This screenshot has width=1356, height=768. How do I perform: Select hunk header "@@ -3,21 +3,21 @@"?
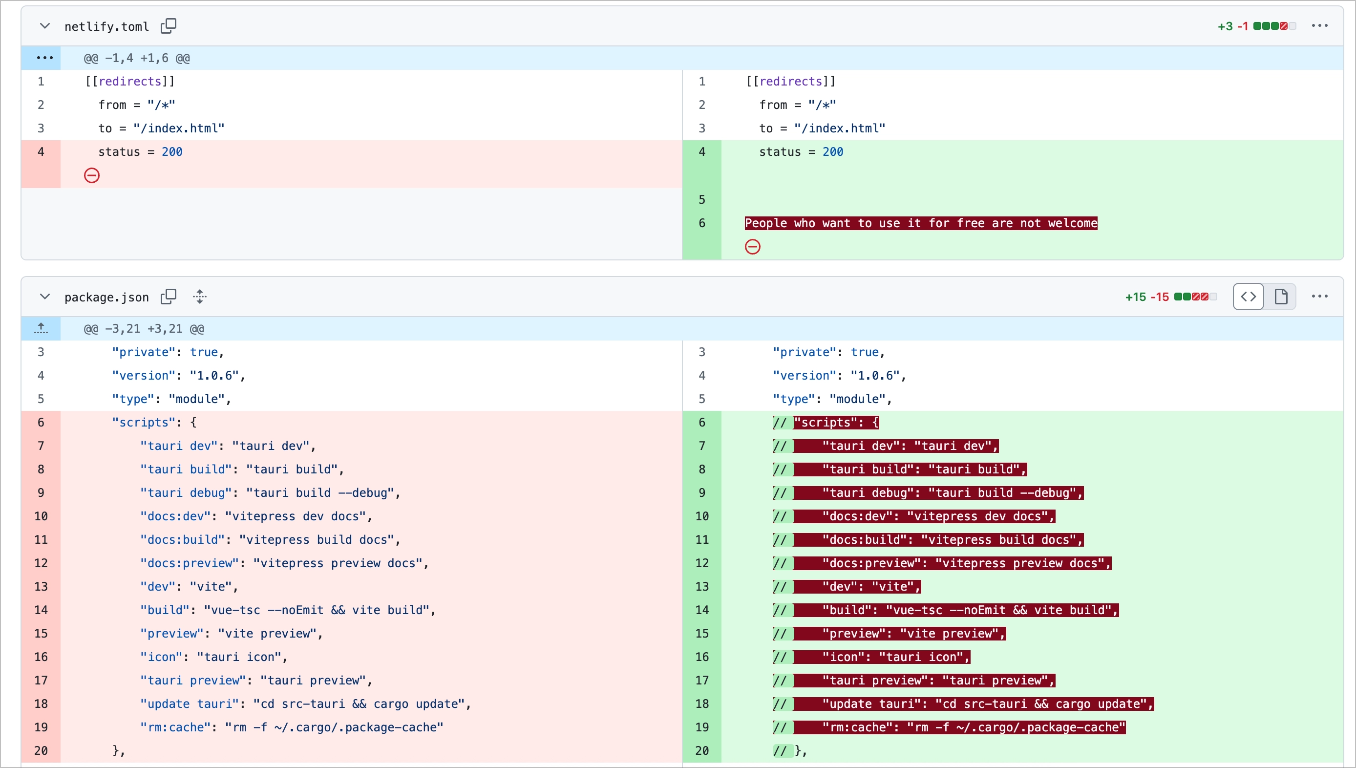click(x=144, y=329)
